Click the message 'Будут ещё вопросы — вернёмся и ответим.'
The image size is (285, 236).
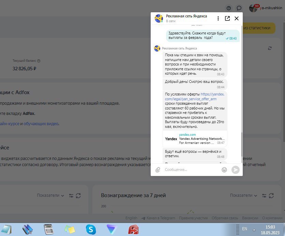click(195, 154)
